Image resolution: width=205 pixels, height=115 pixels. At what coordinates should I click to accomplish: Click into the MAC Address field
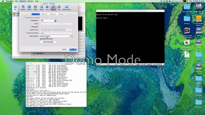pos(55,36)
